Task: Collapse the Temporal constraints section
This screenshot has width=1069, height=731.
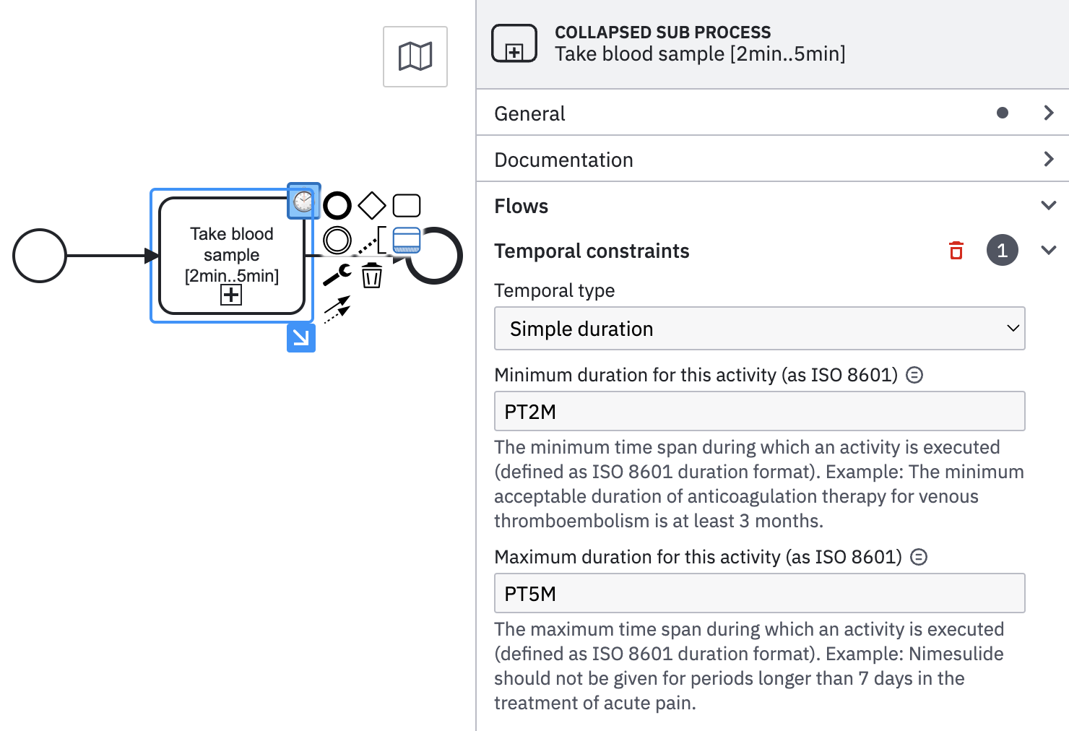Action: [x=1049, y=250]
